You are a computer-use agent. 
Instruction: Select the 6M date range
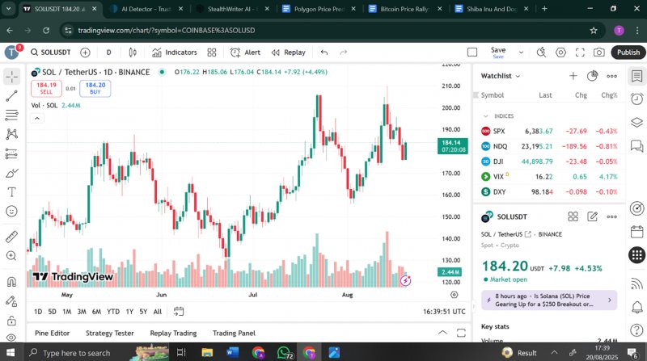tap(96, 312)
